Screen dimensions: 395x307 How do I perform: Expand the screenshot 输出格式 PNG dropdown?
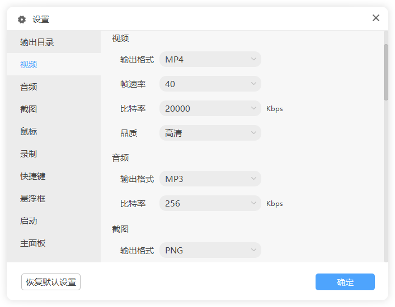coord(210,250)
